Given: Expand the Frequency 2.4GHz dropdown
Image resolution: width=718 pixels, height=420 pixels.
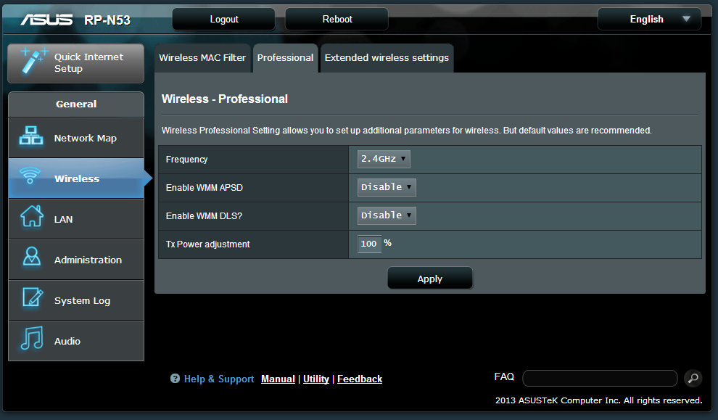Looking at the screenshot, I should [384, 159].
